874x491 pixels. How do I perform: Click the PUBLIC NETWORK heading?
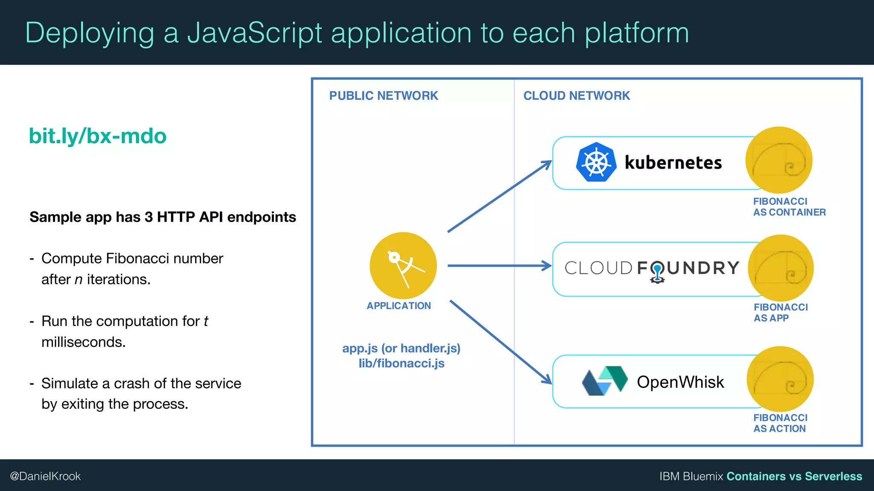[x=383, y=95]
